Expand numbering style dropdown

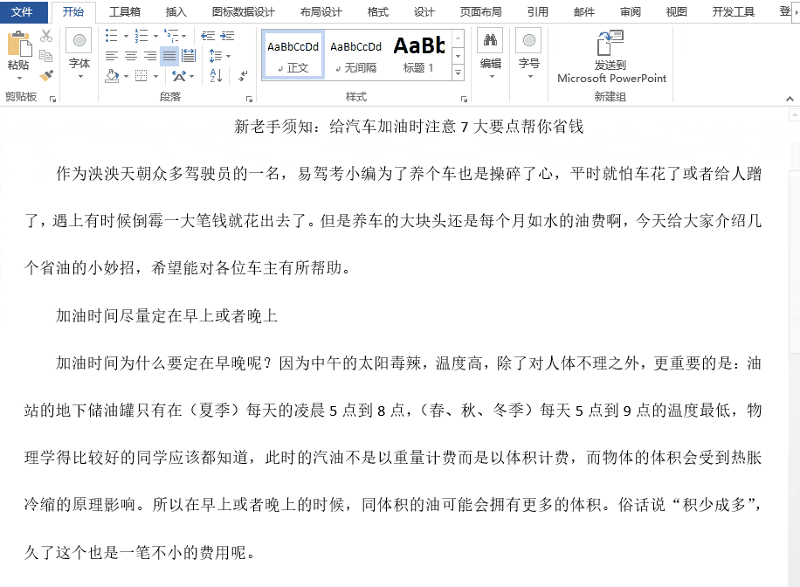[155, 36]
